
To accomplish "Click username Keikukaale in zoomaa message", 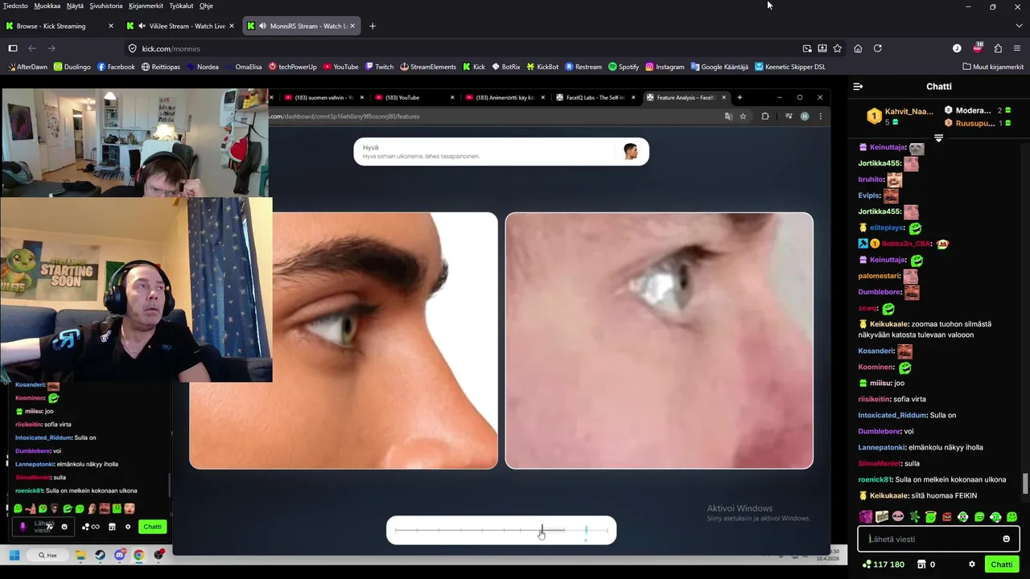I will [888, 324].
